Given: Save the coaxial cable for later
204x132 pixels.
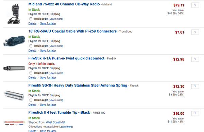Looking at the screenshot, I should (48, 51).
